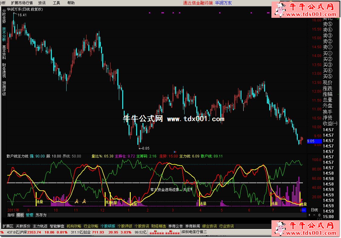Select the 个股研报 tab
This screenshot has height=238, width=341.
(108, 226)
